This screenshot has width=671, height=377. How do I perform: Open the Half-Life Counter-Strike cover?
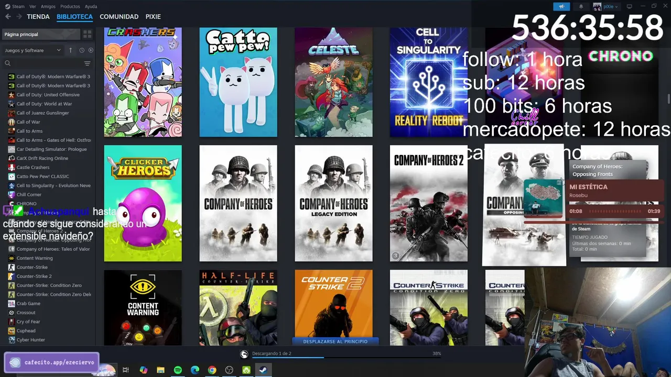tap(238, 307)
